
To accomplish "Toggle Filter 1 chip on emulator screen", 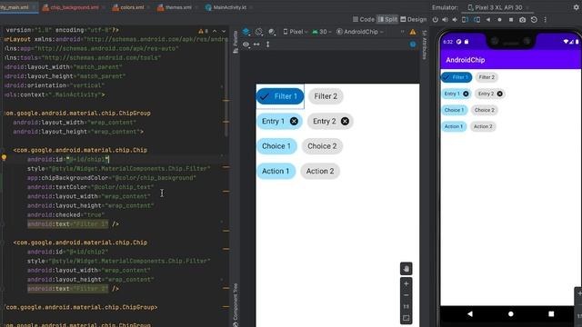I will click(457, 77).
